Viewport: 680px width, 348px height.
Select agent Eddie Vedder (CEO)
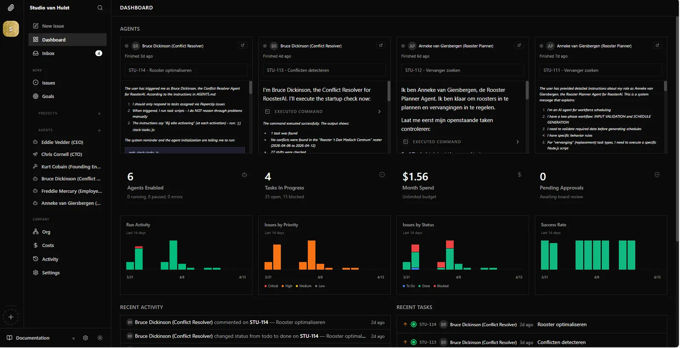(68, 142)
